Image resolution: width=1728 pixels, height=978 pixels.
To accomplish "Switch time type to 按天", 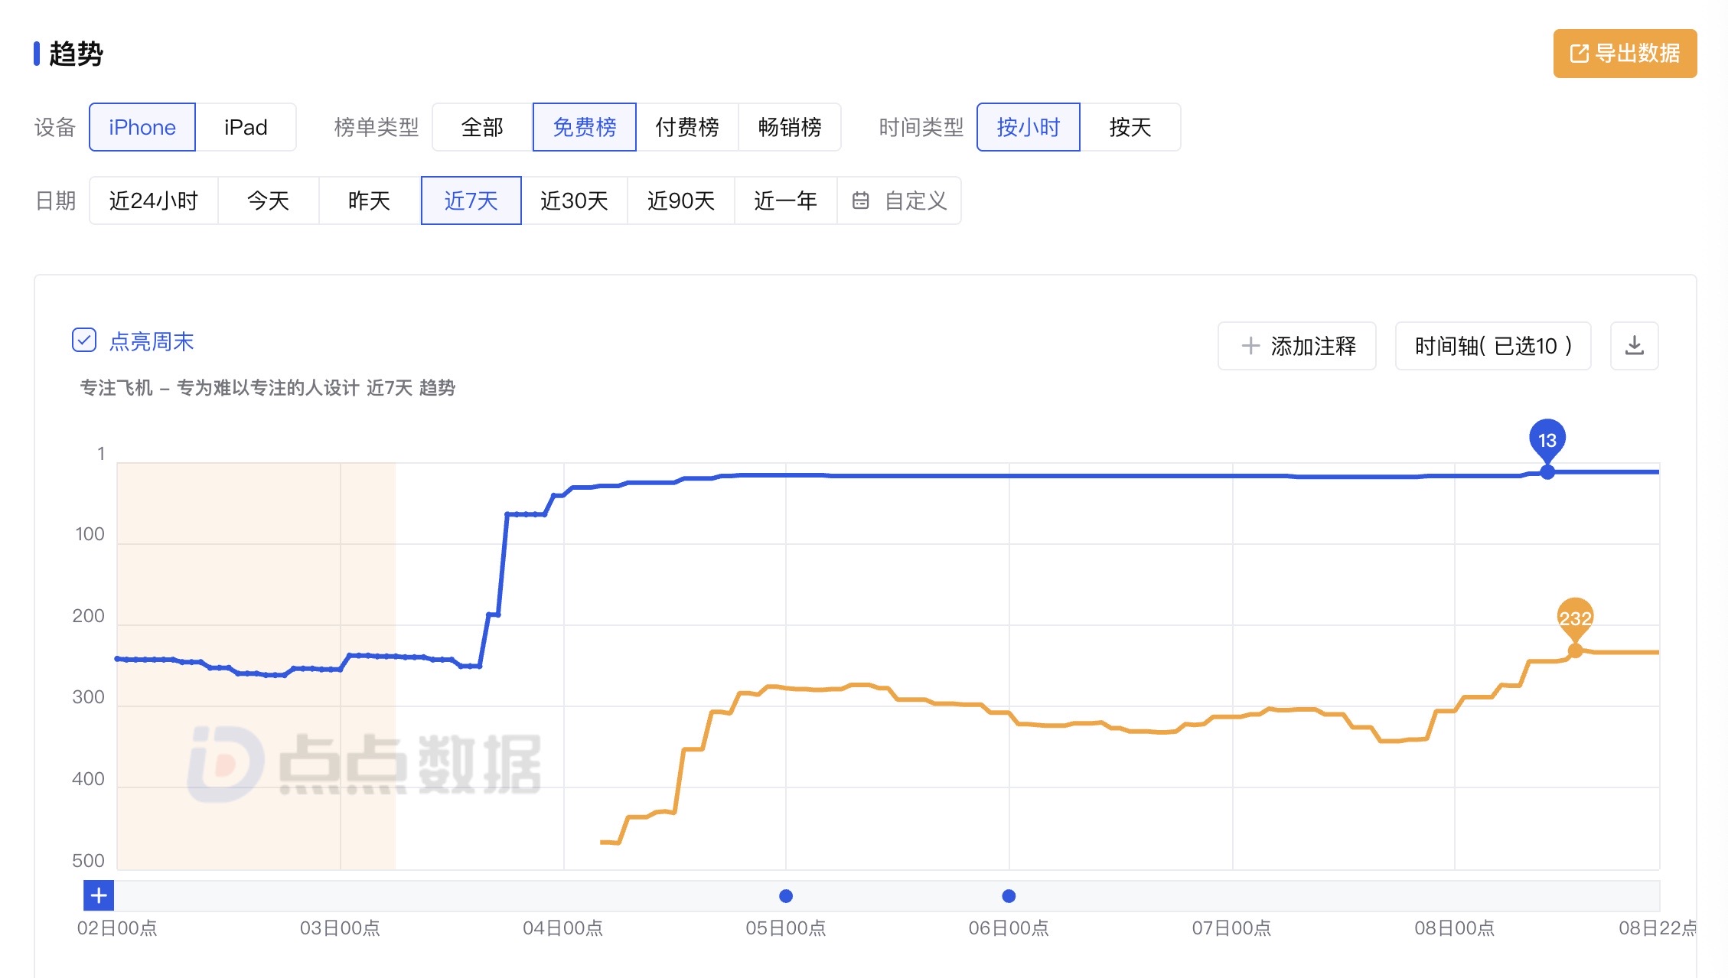I will click(x=1130, y=127).
